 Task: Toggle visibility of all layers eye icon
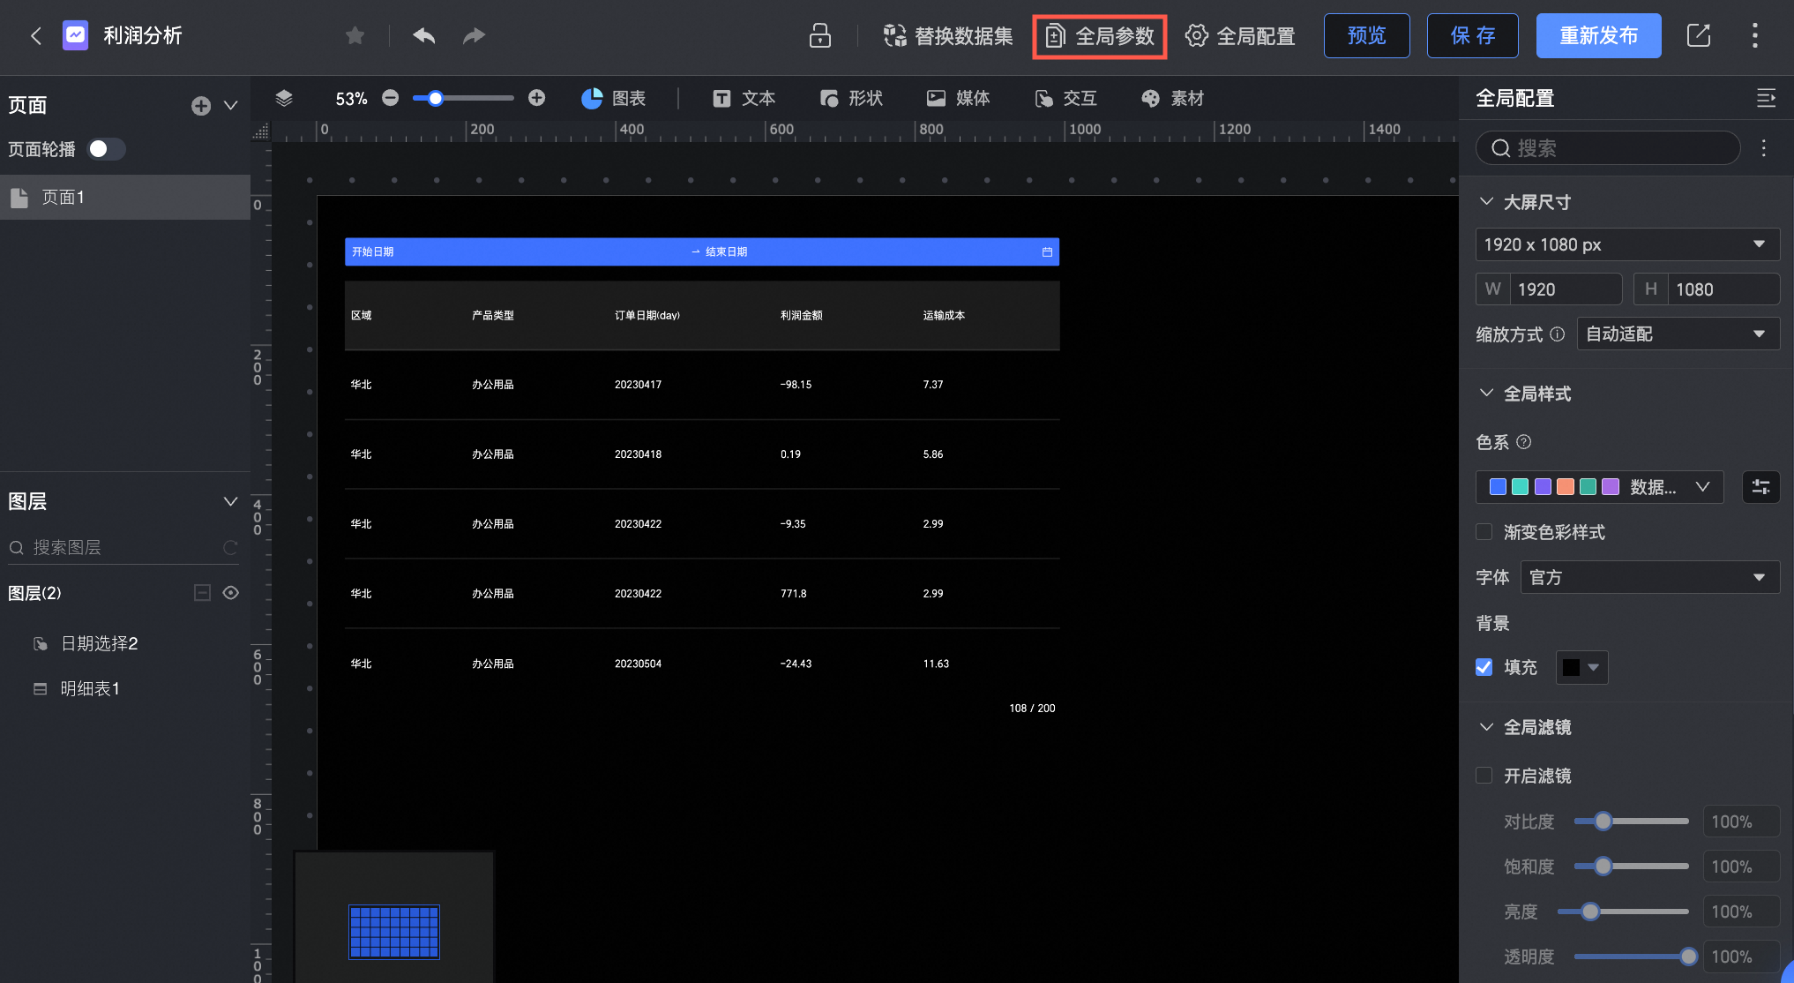click(x=231, y=593)
